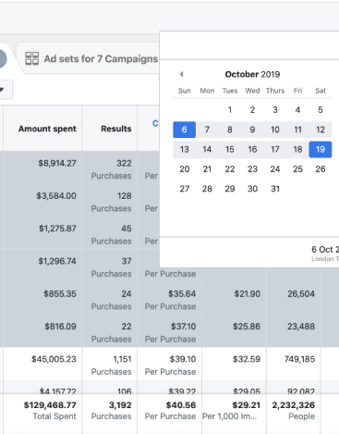This screenshot has width=339, height=434.
Task: Choose October 4 date
Action: (297, 110)
